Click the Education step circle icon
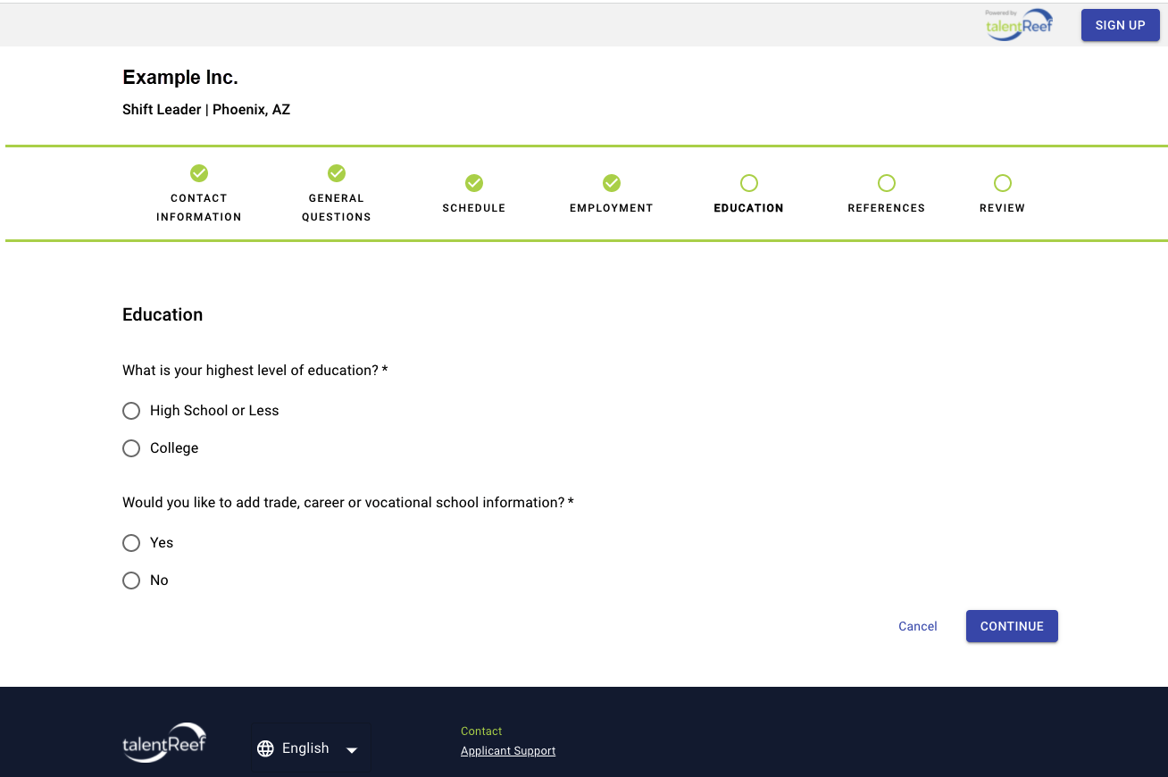This screenshot has width=1168, height=777. click(749, 183)
